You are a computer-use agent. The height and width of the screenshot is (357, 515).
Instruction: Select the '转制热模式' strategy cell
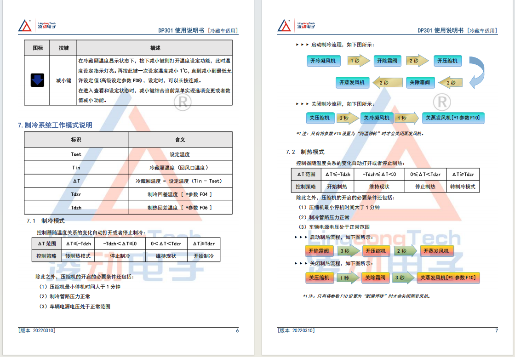(78, 256)
